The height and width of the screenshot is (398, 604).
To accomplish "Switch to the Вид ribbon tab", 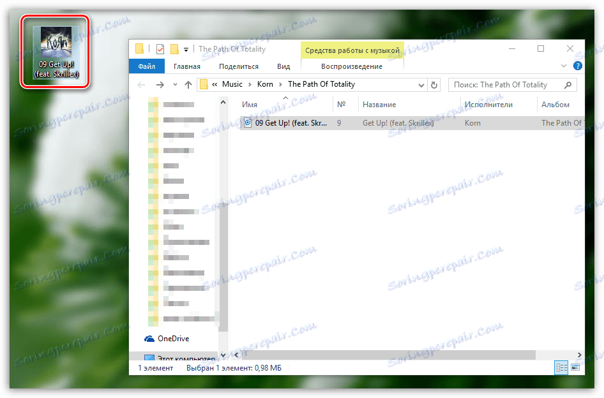I will click(x=283, y=66).
